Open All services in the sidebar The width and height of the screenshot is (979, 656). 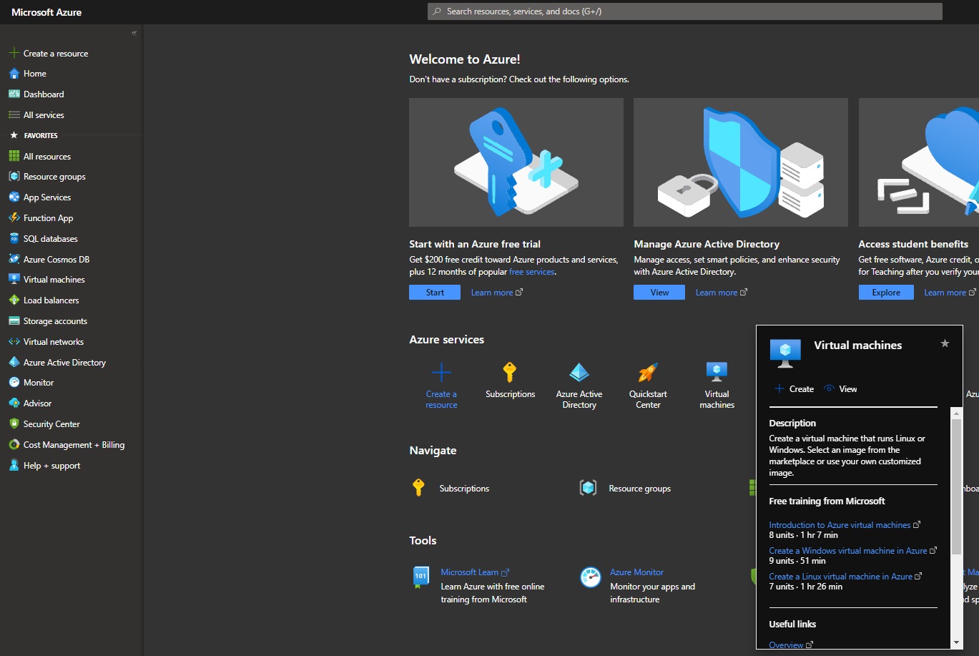tap(44, 115)
